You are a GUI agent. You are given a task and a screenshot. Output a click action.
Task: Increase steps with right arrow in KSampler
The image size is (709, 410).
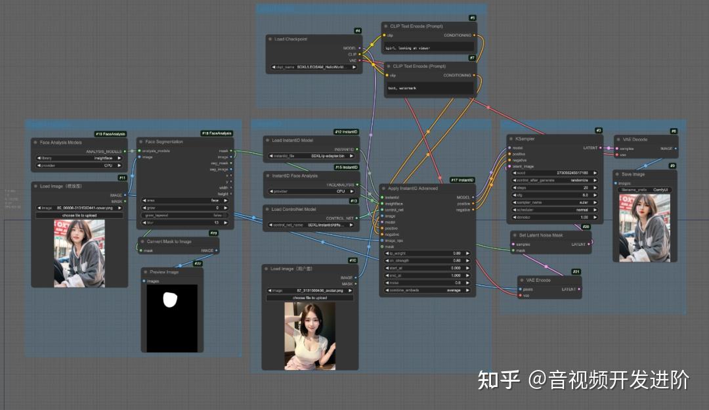pyautogui.click(x=595, y=187)
